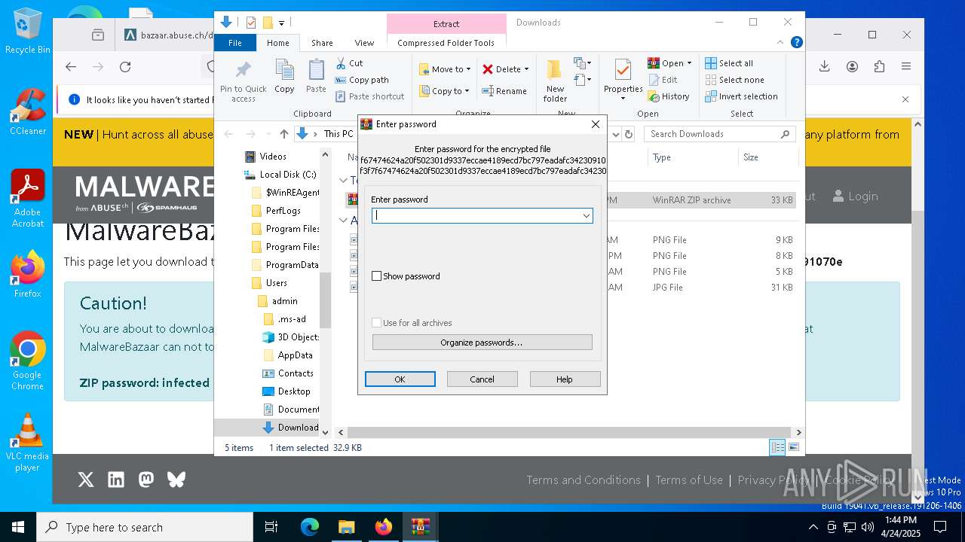Click Rename in the Organize group
The image size is (965, 542).
click(504, 91)
